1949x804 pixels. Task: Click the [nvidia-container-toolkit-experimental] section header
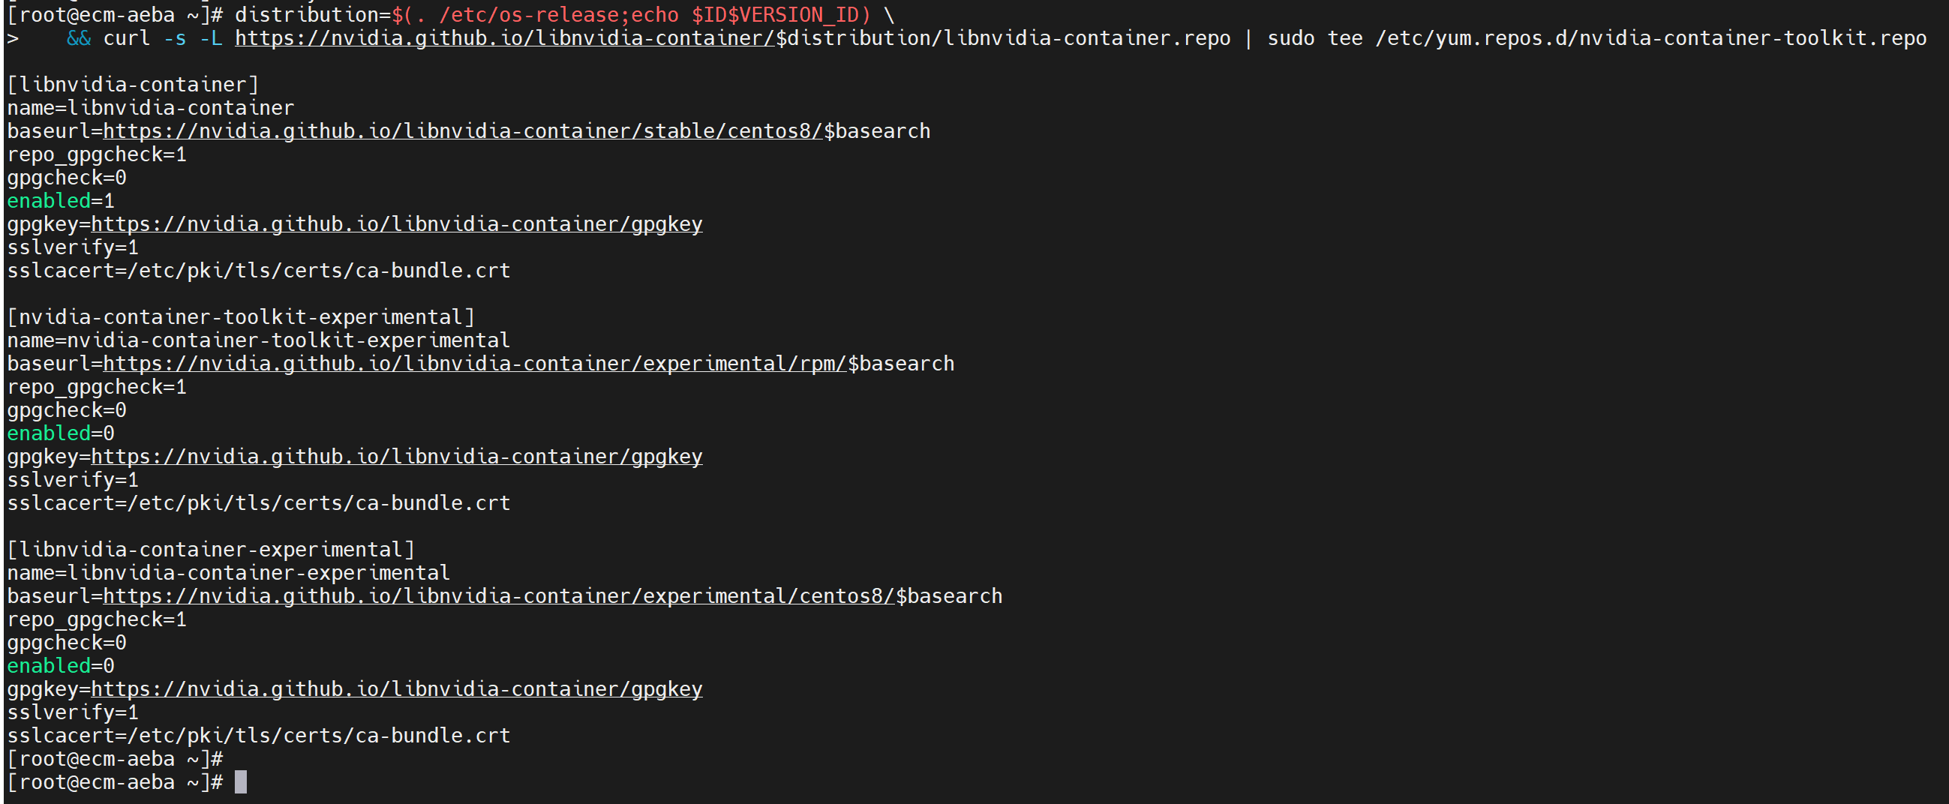(x=241, y=317)
